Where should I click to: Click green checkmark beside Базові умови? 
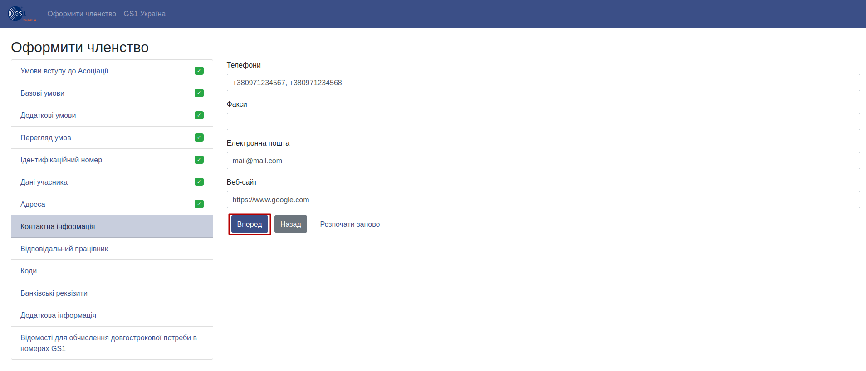(199, 93)
